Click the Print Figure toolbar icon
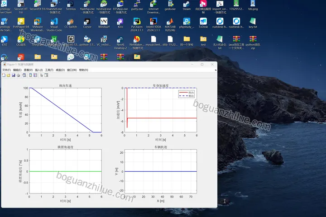The image size is (326, 217). pyautogui.click(x=19, y=75)
